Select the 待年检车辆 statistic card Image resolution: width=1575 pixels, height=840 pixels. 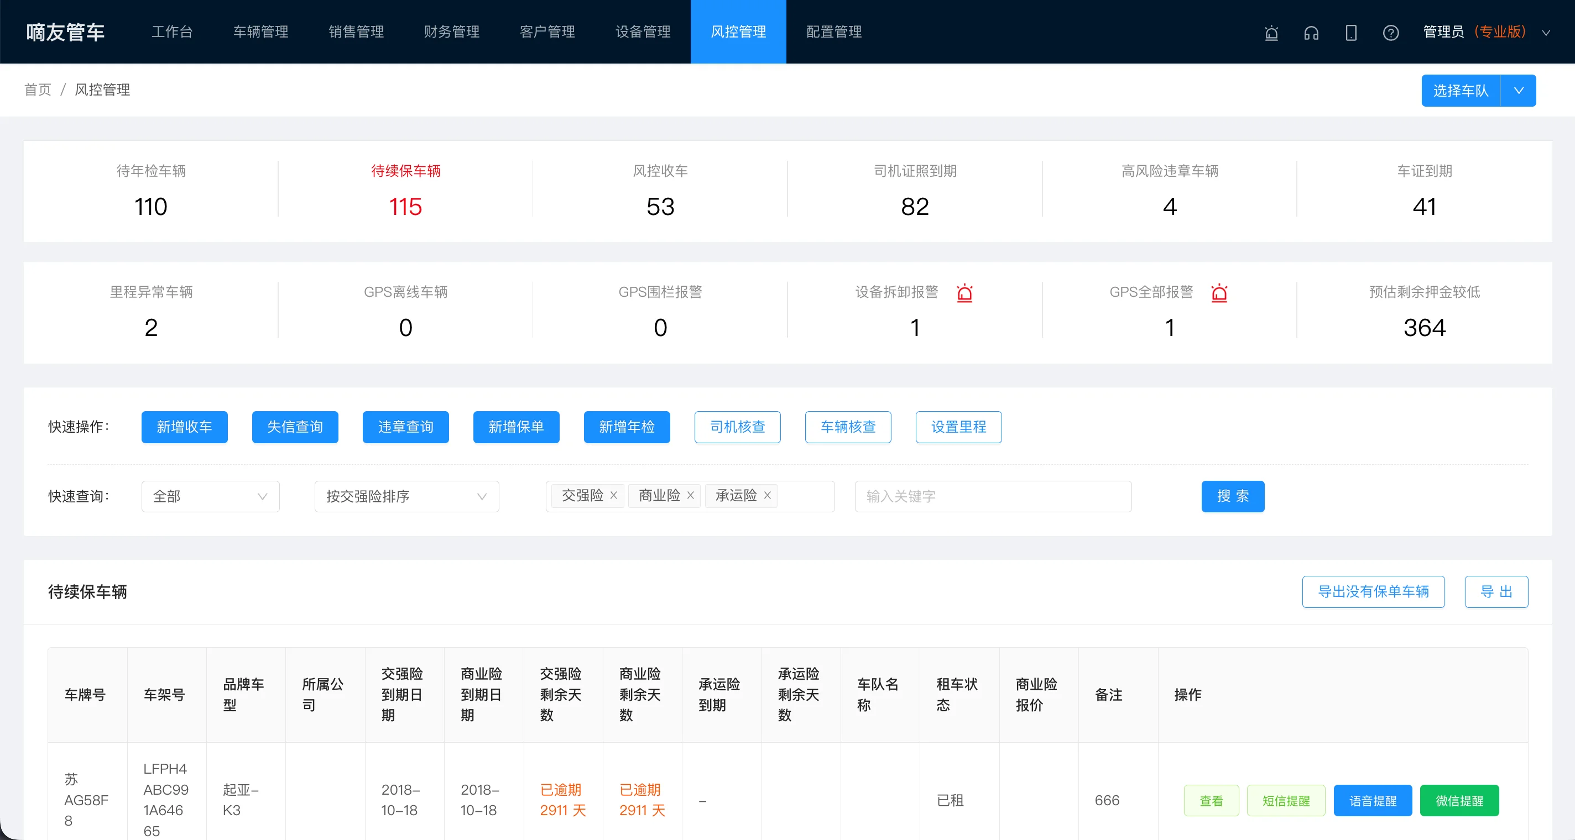click(x=151, y=191)
